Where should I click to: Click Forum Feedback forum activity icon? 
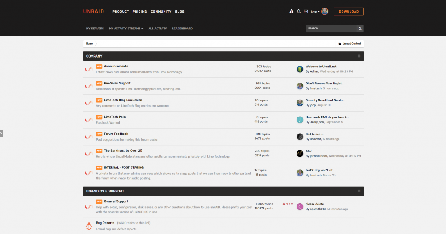89,137
